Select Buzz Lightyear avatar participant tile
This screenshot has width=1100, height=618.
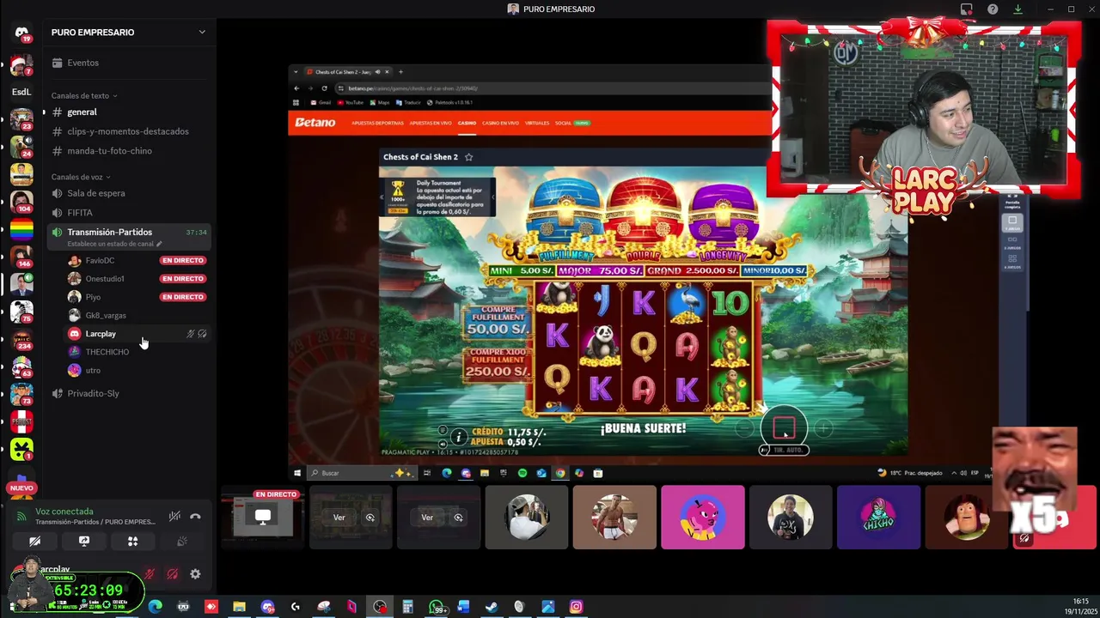[967, 518]
